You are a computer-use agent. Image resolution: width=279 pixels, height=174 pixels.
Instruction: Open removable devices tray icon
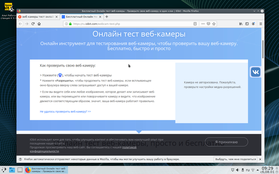pos(242,170)
